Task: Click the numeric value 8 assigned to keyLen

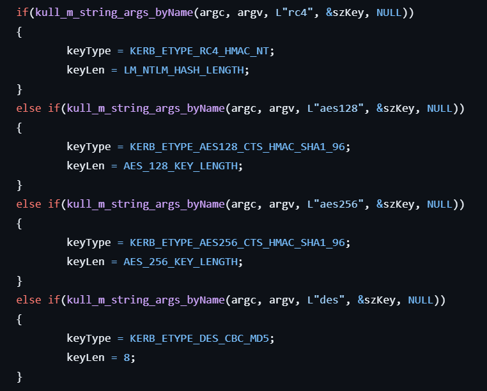Action: (127, 358)
